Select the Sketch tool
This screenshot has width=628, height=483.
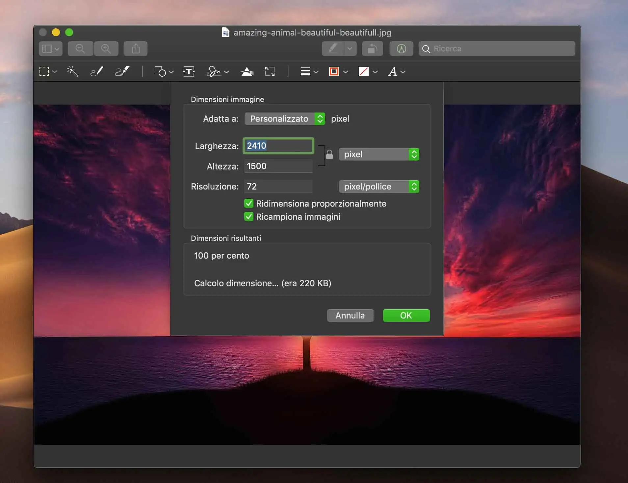pyautogui.click(x=96, y=71)
